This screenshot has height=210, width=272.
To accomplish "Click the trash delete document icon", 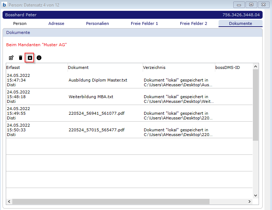I will coord(21,58).
